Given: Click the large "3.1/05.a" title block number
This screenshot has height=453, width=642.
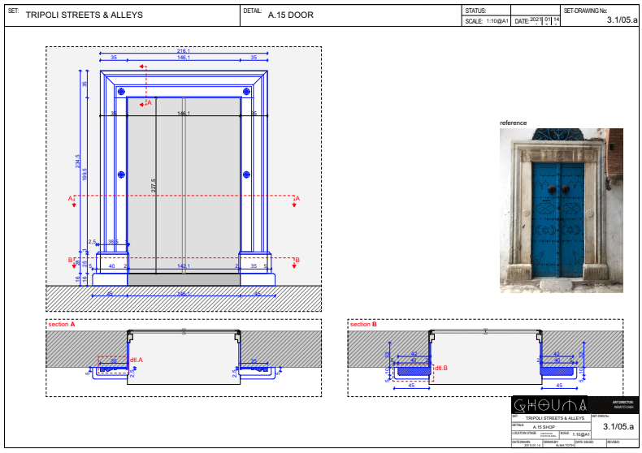Looking at the screenshot, I should click(x=618, y=426).
